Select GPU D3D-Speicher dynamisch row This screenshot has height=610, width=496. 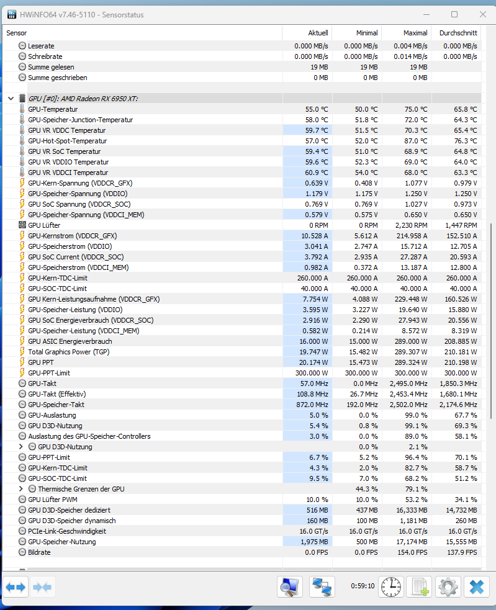(x=241, y=521)
